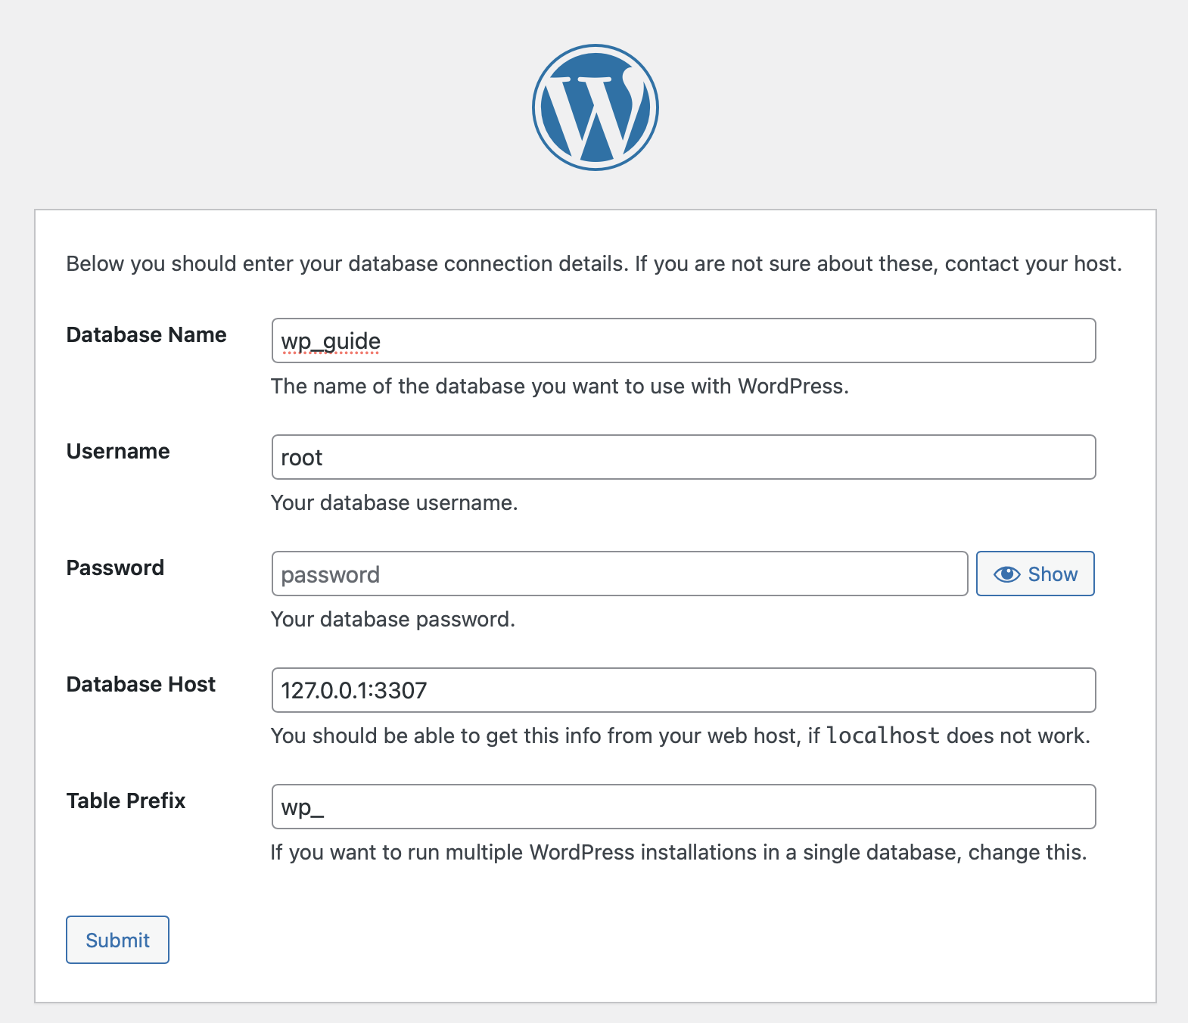Click the "Database Name" label
Image resolution: width=1188 pixels, height=1023 pixels.
146,335
